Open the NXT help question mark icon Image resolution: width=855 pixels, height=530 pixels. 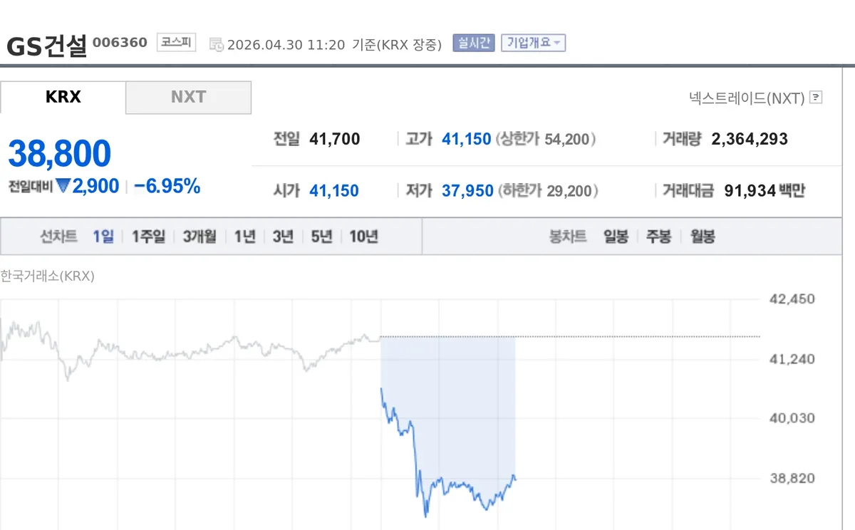coord(815,98)
